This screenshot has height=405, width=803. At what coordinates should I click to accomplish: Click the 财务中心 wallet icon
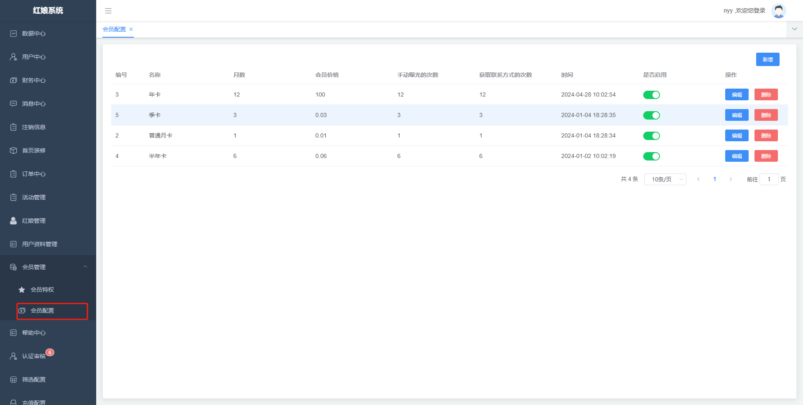[x=13, y=80]
